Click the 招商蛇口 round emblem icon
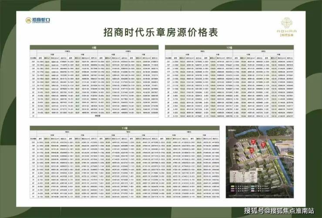The width and height of the screenshot is (322, 218). tap(28, 20)
